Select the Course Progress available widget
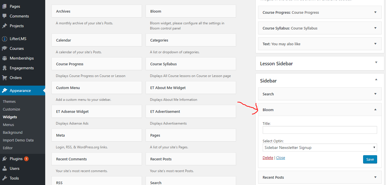386x185 pixels. click(x=97, y=64)
